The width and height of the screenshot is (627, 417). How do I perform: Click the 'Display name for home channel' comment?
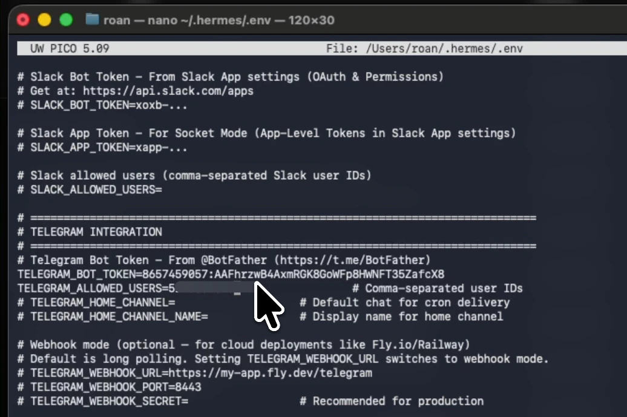[408, 317]
